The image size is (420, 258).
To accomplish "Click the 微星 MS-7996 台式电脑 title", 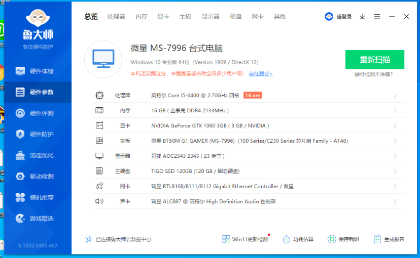I will [177, 48].
